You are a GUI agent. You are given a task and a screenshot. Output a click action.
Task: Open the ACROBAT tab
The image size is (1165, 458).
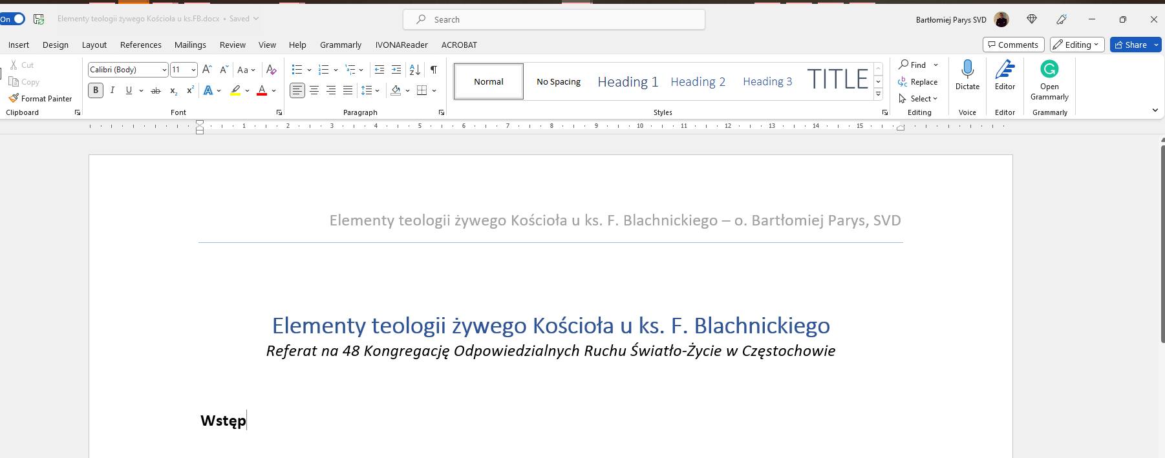point(459,45)
